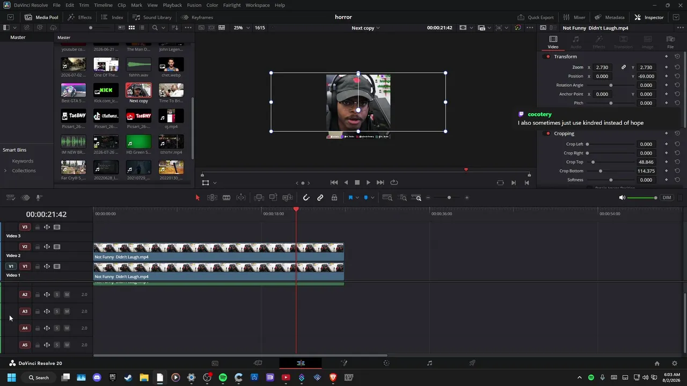Open the Edit page from the page bar
Viewport: 687px width, 386px height.
tap(301, 363)
